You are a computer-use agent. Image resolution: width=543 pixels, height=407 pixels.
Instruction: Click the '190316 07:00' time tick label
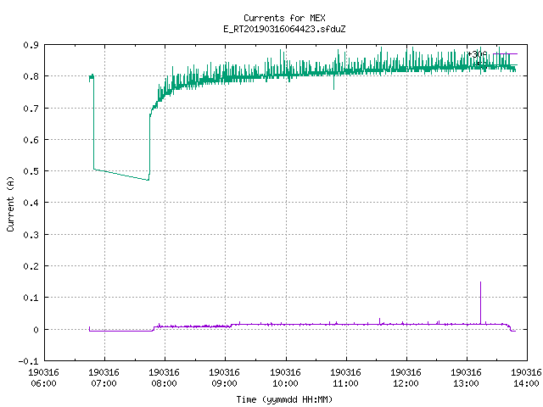coord(104,378)
